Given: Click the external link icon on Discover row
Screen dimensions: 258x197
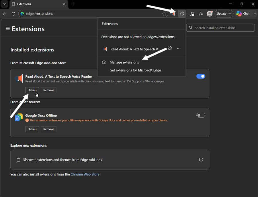Looking at the screenshot, I should pos(201,160).
